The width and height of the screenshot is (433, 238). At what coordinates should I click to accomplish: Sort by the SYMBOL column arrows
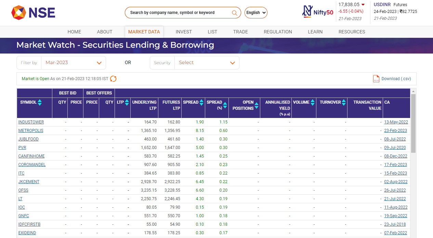point(40,102)
